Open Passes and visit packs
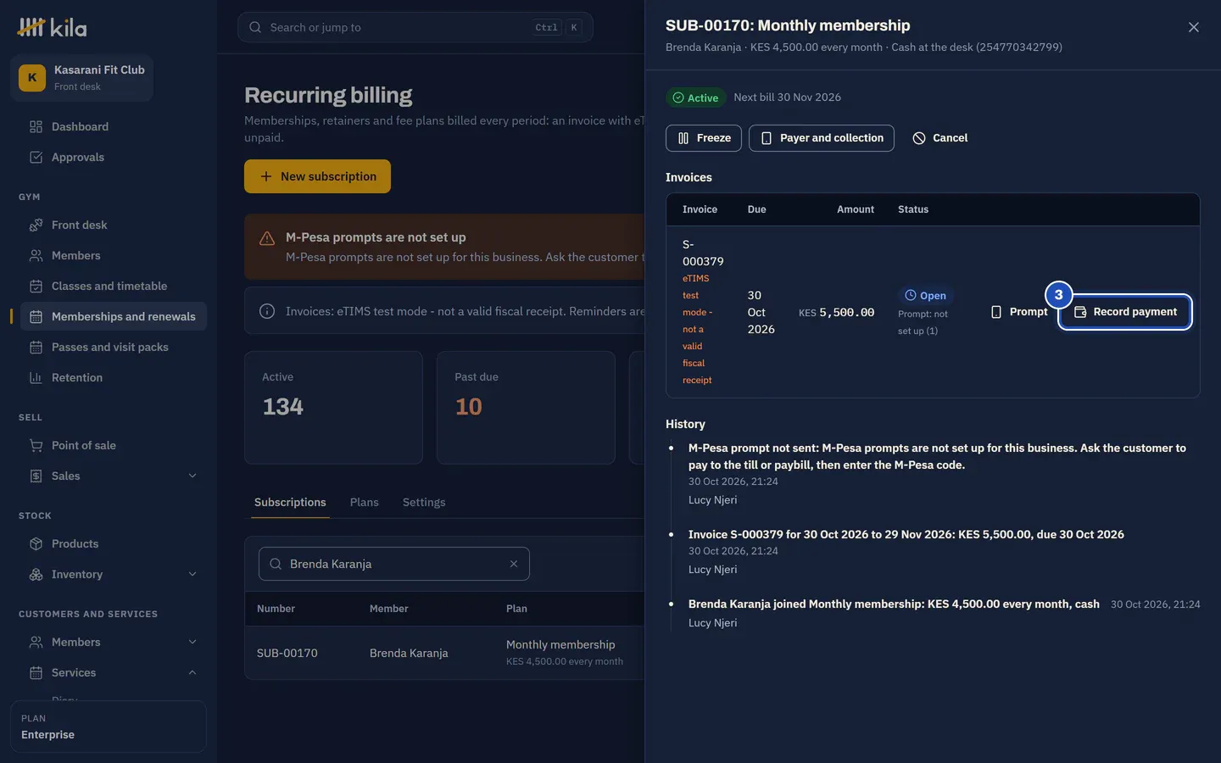 (x=113, y=347)
